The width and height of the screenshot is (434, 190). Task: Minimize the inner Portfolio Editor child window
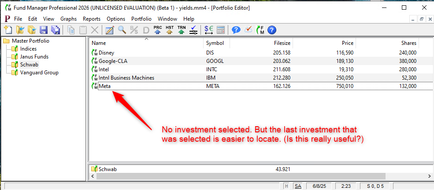point(413,19)
